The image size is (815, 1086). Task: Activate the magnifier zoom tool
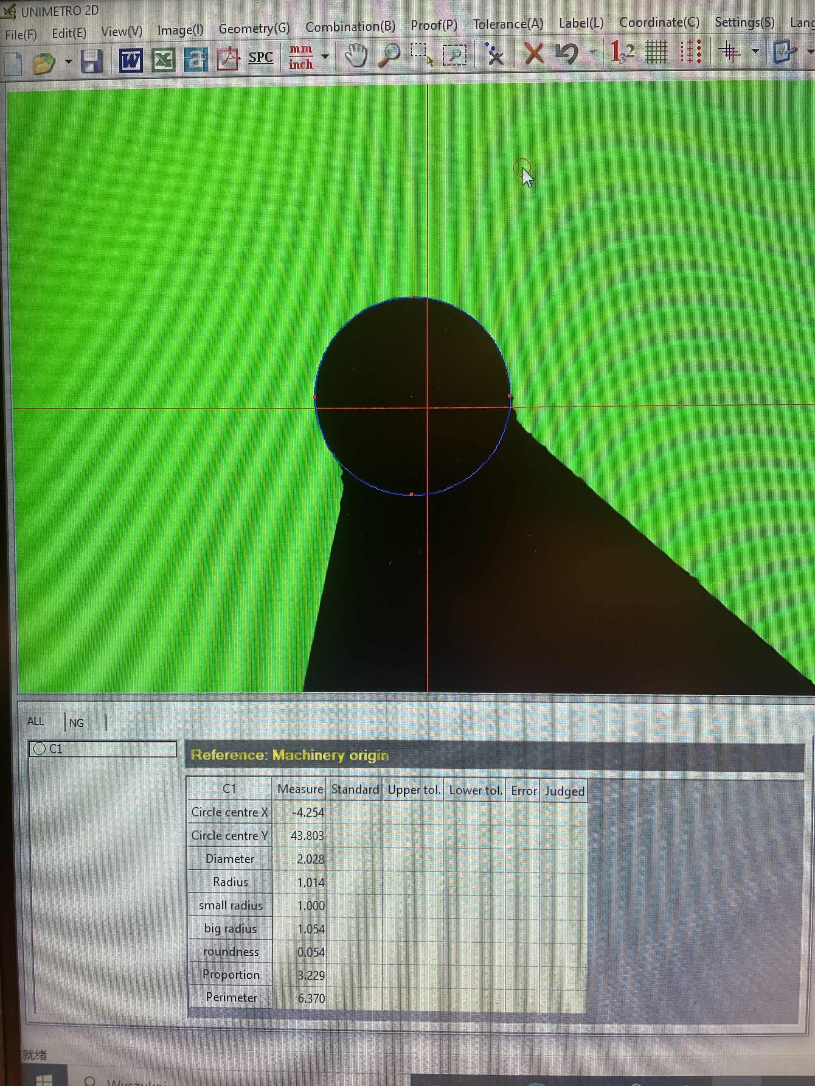click(x=390, y=54)
